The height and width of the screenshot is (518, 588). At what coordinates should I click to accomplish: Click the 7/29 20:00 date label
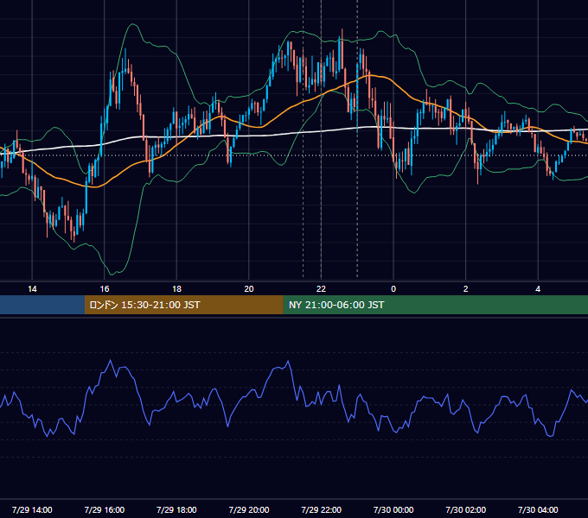coord(249,509)
